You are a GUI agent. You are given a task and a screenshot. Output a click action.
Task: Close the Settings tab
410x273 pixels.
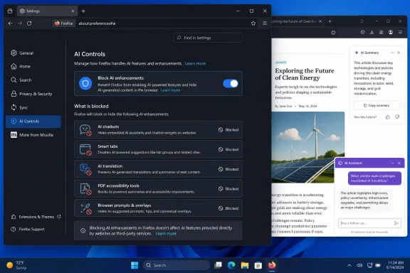[73, 11]
